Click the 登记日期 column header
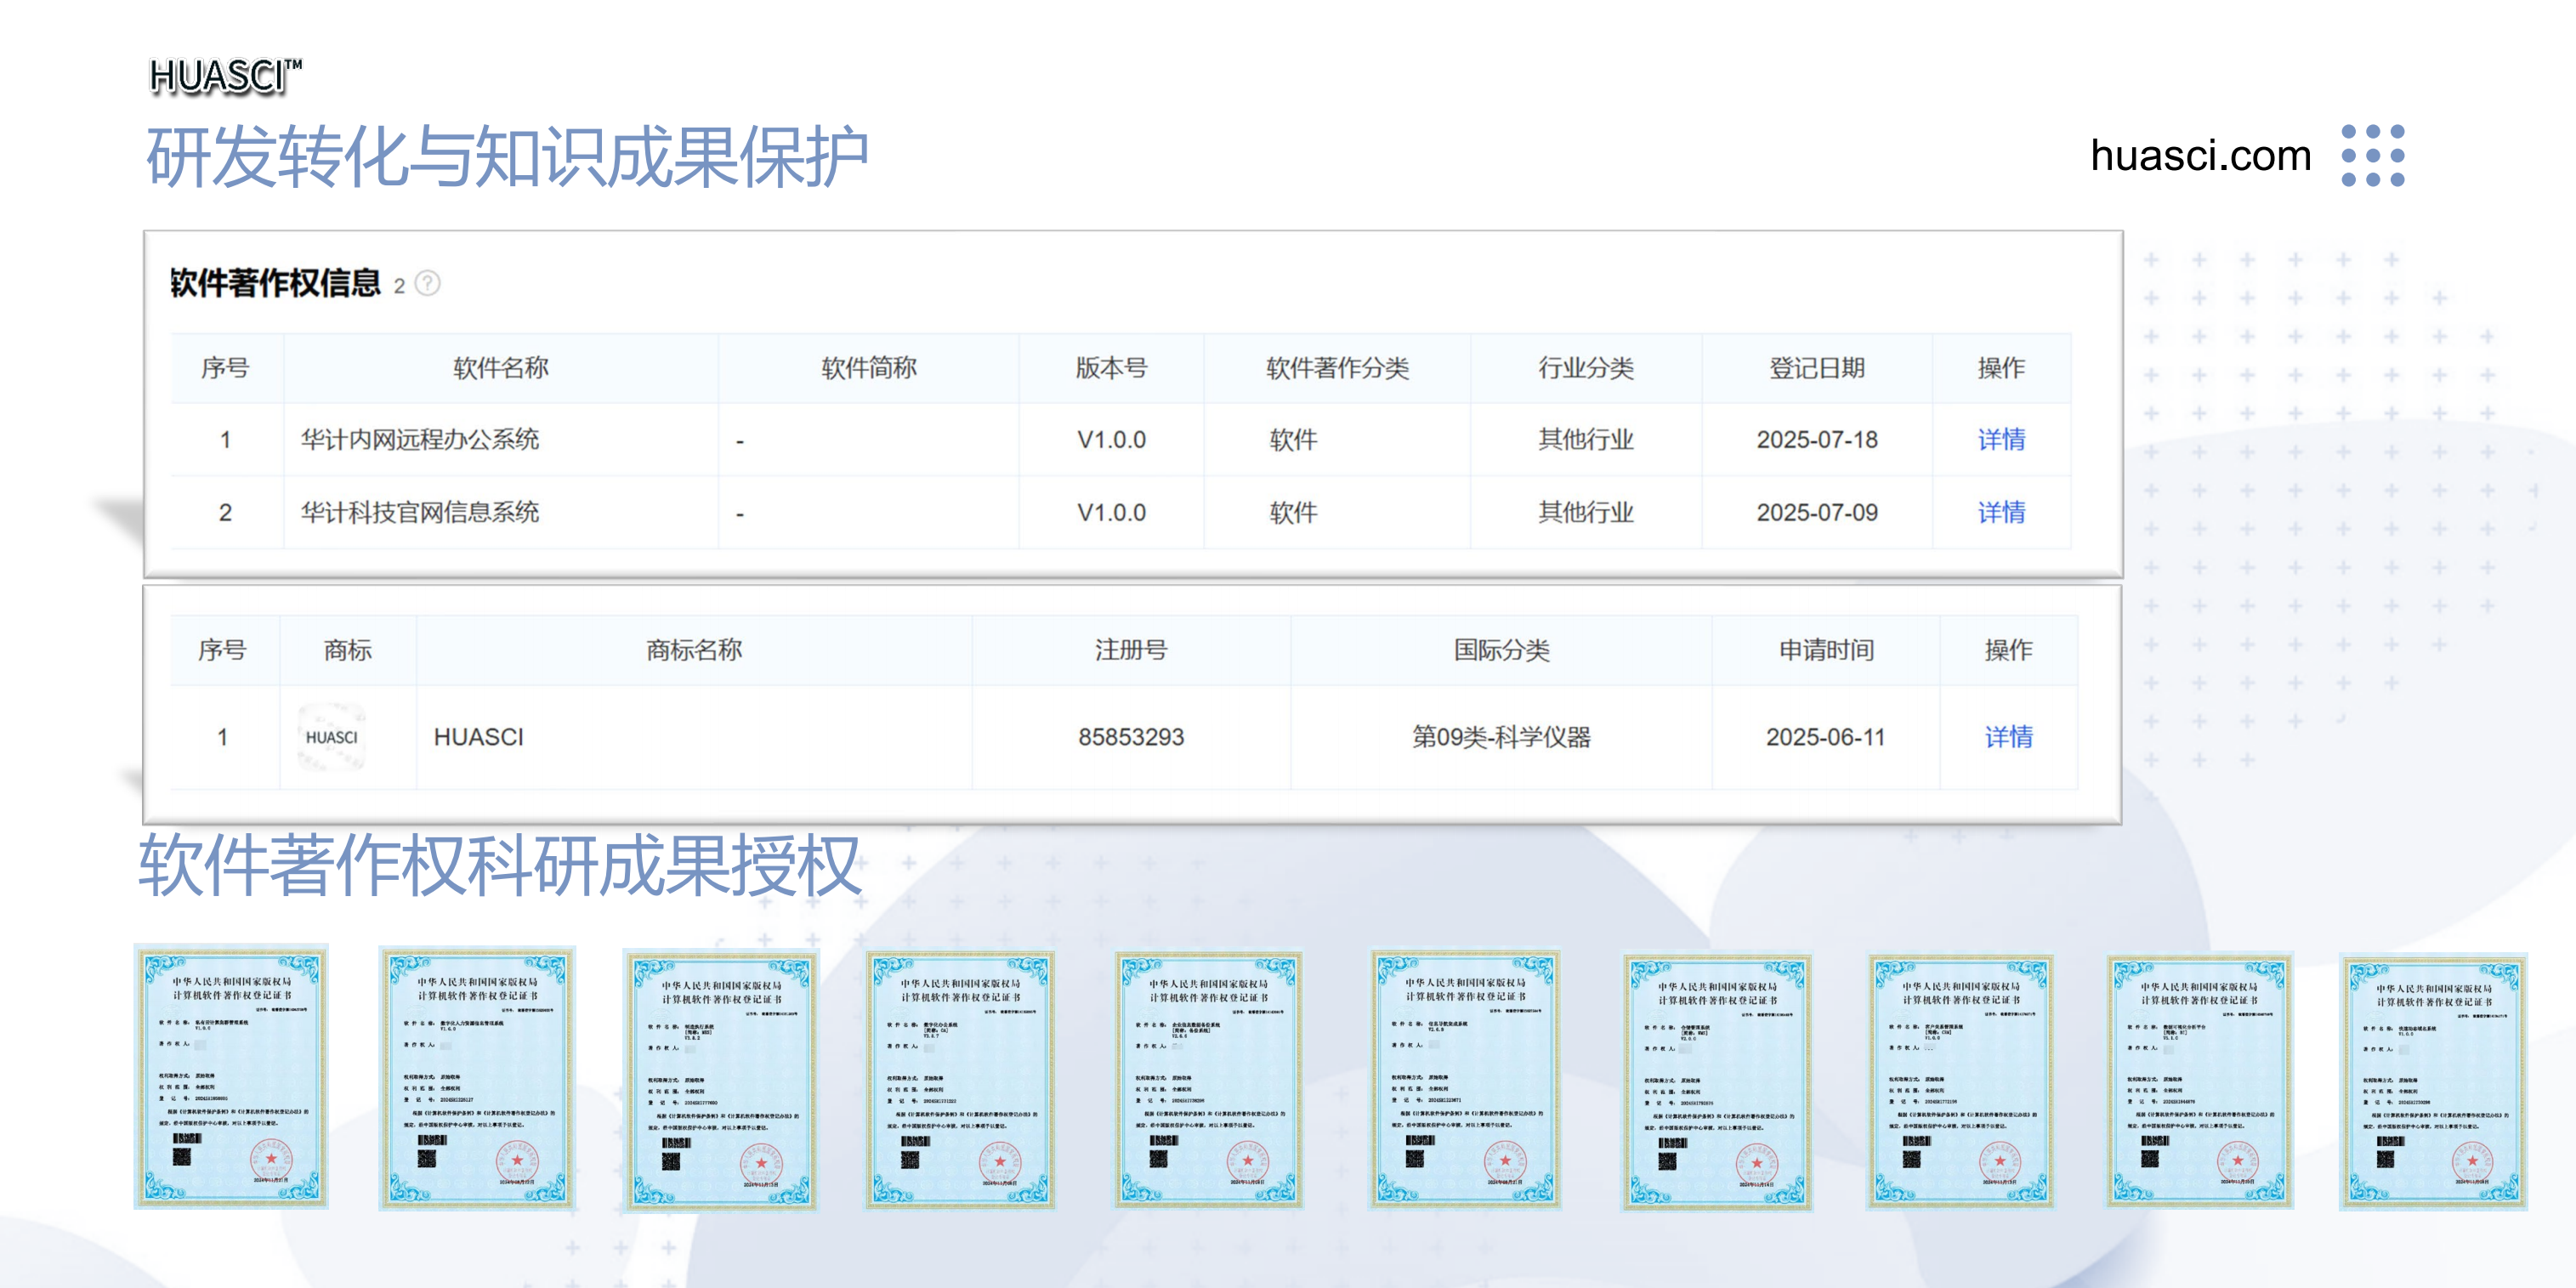Image resolution: width=2576 pixels, height=1288 pixels. coord(1816,368)
